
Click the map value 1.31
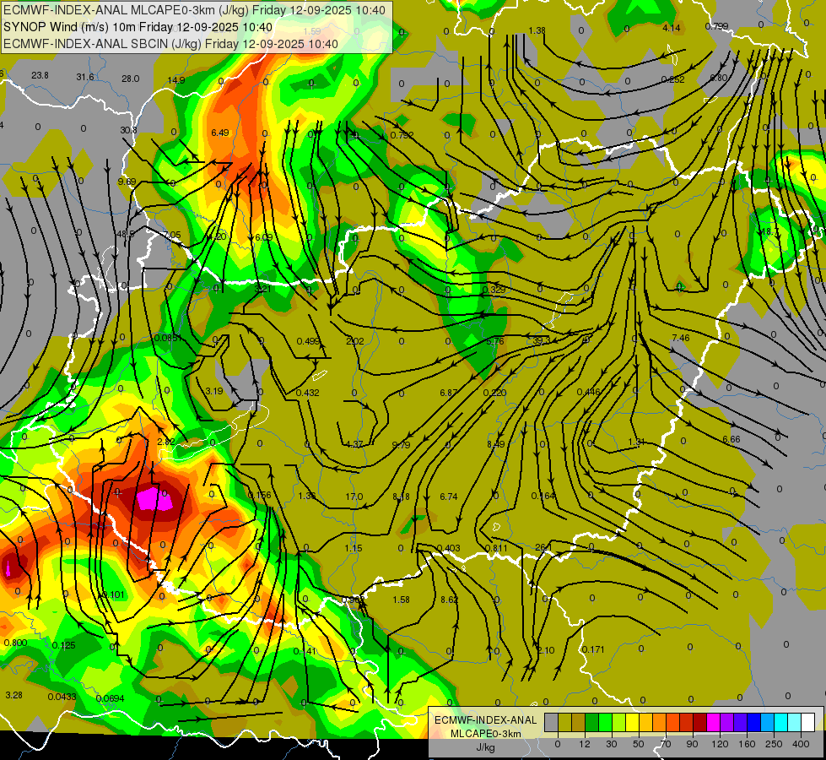tap(636, 442)
